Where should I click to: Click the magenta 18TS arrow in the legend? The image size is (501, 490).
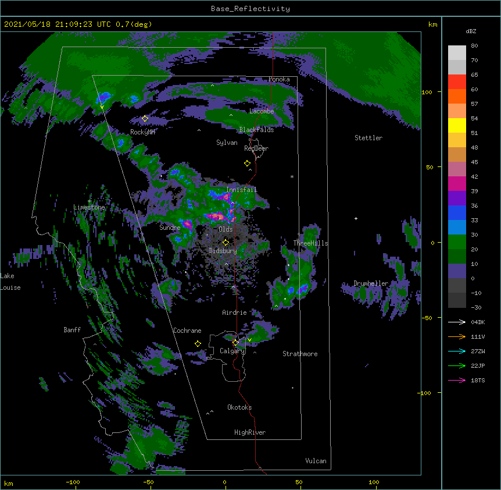coord(457,380)
